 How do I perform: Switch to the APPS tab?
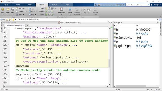(30, 5)
